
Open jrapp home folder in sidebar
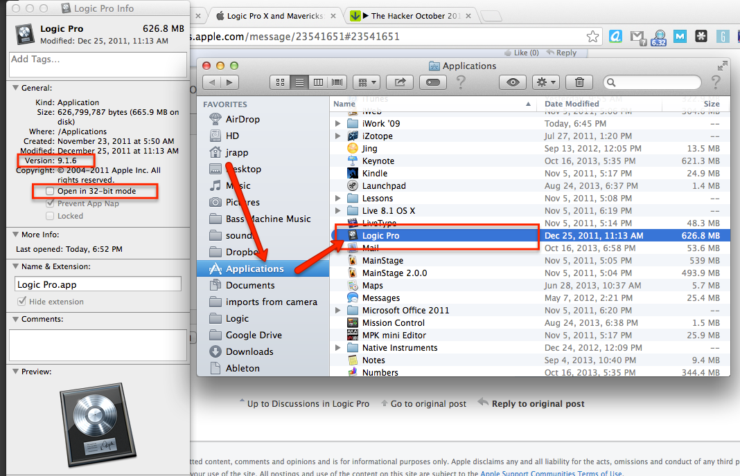[263, 152]
